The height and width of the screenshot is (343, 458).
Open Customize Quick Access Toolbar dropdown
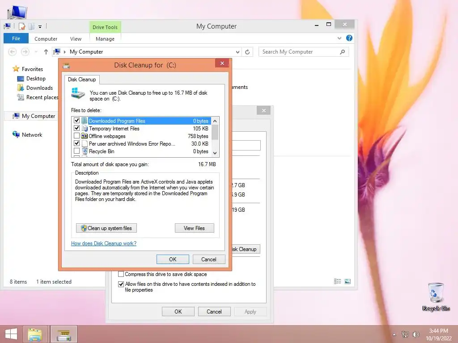(x=40, y=26)
